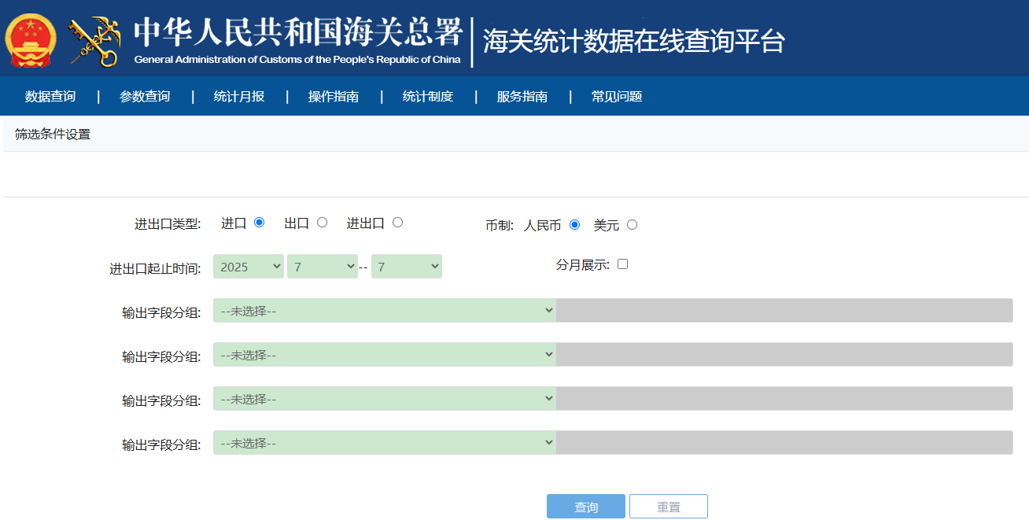The width and height of the screenshot is (1029, 520).
Task: Open the 参数查询 menu
Action: (144, 95)
